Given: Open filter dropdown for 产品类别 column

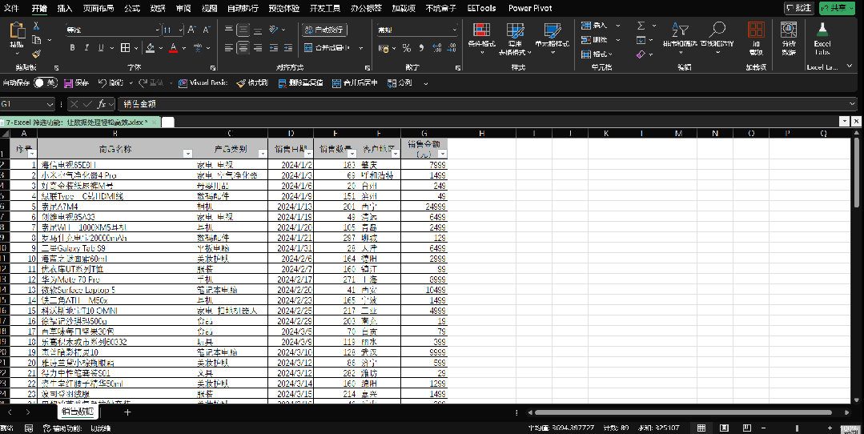Looking at the screenshot, I should click(263, 154).
